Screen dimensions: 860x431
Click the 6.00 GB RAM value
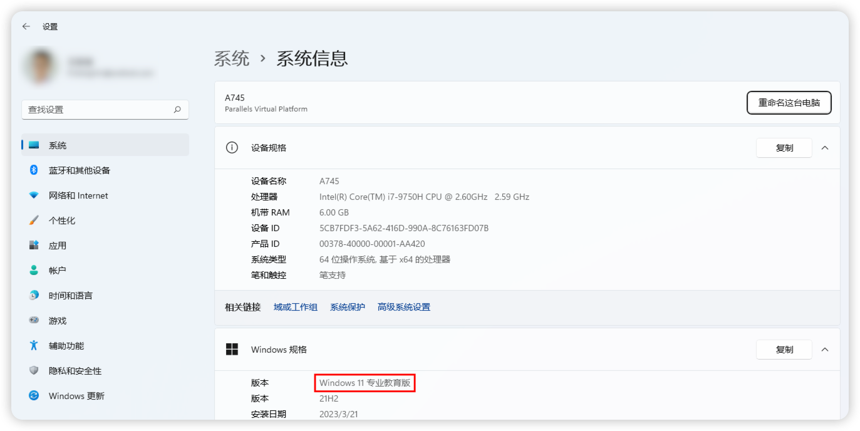(x=334, y=212)
